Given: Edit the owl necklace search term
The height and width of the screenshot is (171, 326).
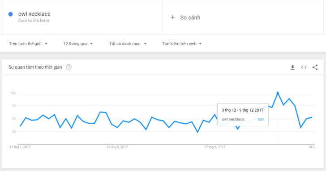Looking at the screenshot, I should pyautogui.click(x=34, y=14).
